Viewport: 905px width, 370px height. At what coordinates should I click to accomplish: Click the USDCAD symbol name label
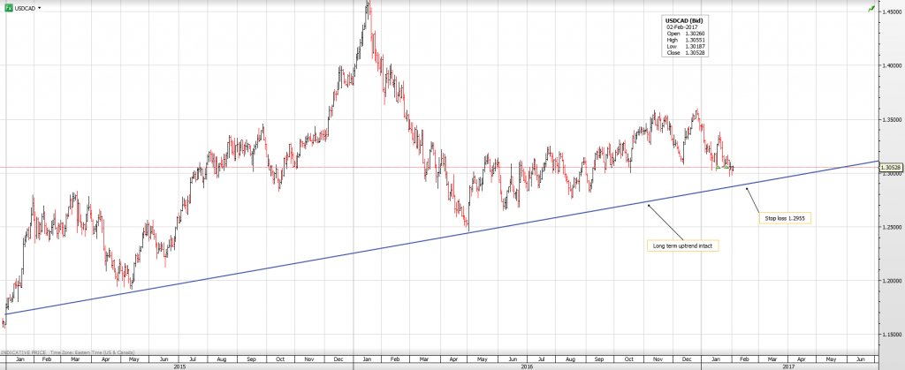(25, 7)
